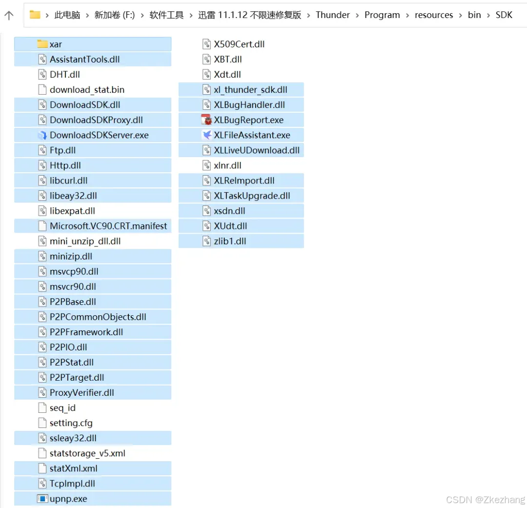Click the folder icon in address bar
This screenshot has width=527, height=508.
coord(35,15)
